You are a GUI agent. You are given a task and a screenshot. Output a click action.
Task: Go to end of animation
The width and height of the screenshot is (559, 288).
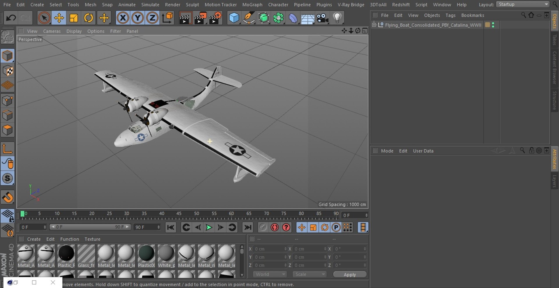[248, 227]
